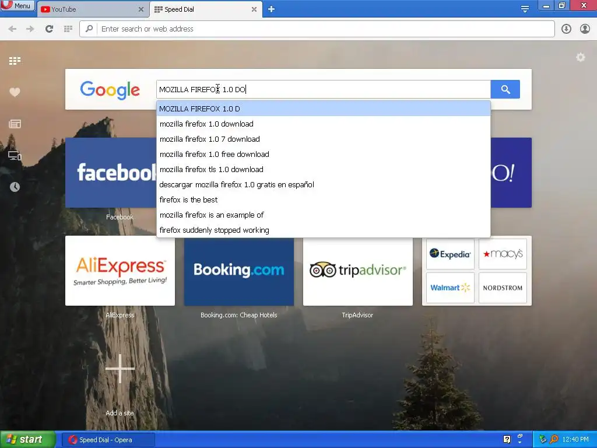This screenshot has height=448, width=597.
Task: Open the Facebook speed dial tile
Action: pyautogui.click(x=111, y=173)
